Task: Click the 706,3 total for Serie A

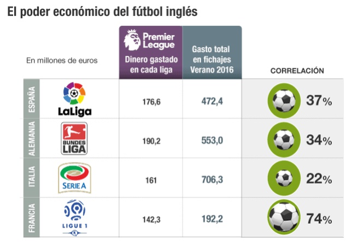Action: pos(212,180)
